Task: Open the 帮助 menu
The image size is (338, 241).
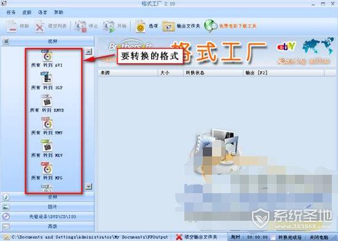Action: pyautogui.click(x=58, y=12)
